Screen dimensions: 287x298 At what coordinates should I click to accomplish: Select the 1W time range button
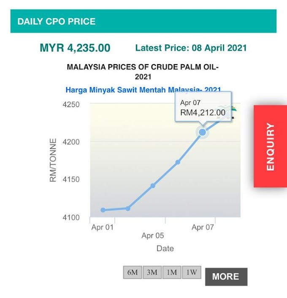click(192, 272)
